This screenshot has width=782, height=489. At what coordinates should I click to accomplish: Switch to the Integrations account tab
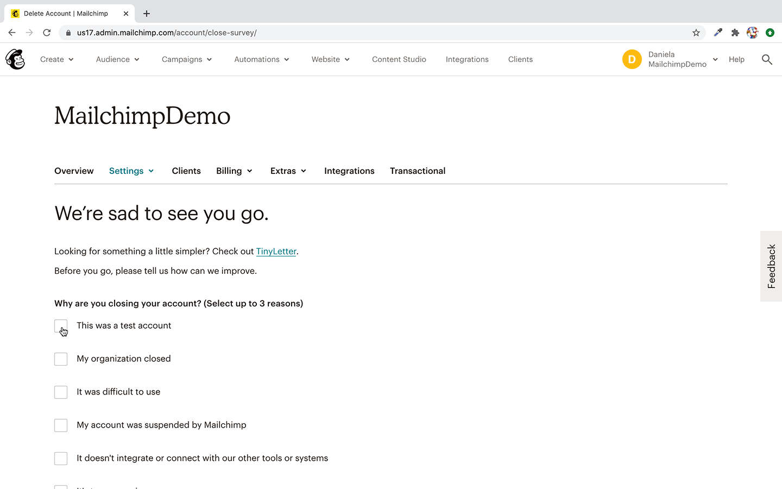tap(349, 171)
